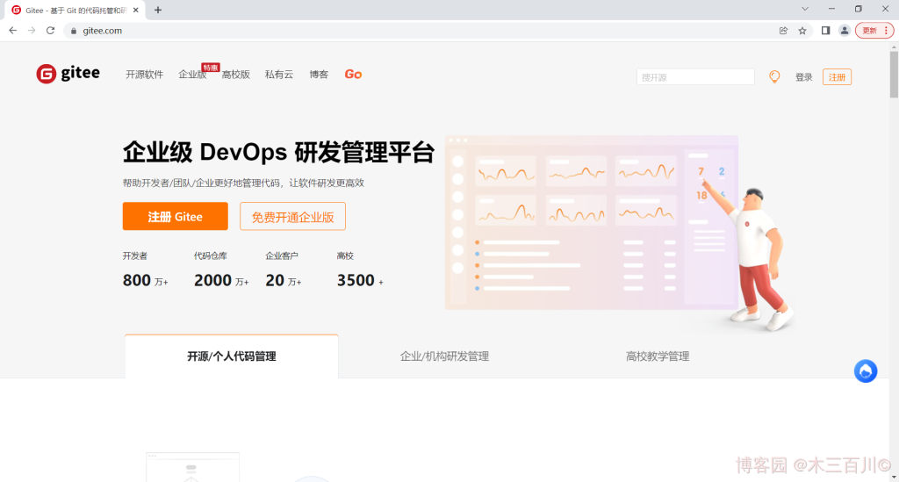
Task: Expand the tab search chevron
Action: tap(805, 9)
